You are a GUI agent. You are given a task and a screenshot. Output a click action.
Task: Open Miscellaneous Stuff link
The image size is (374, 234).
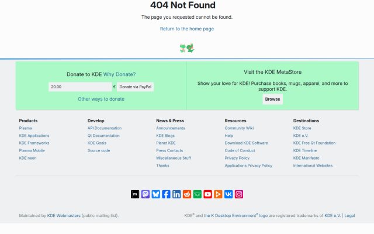[174, 158]
